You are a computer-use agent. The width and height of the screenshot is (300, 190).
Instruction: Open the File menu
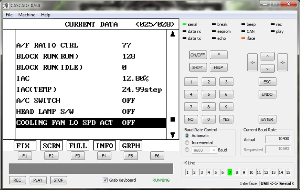tap(9, 15)
